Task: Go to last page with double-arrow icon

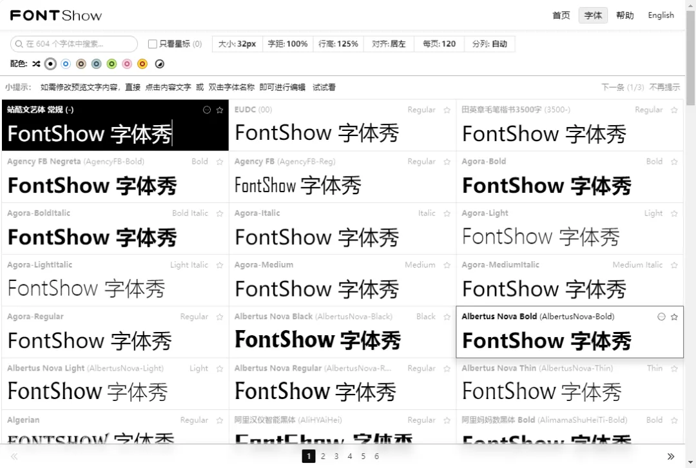Action: tap(671, 456)
